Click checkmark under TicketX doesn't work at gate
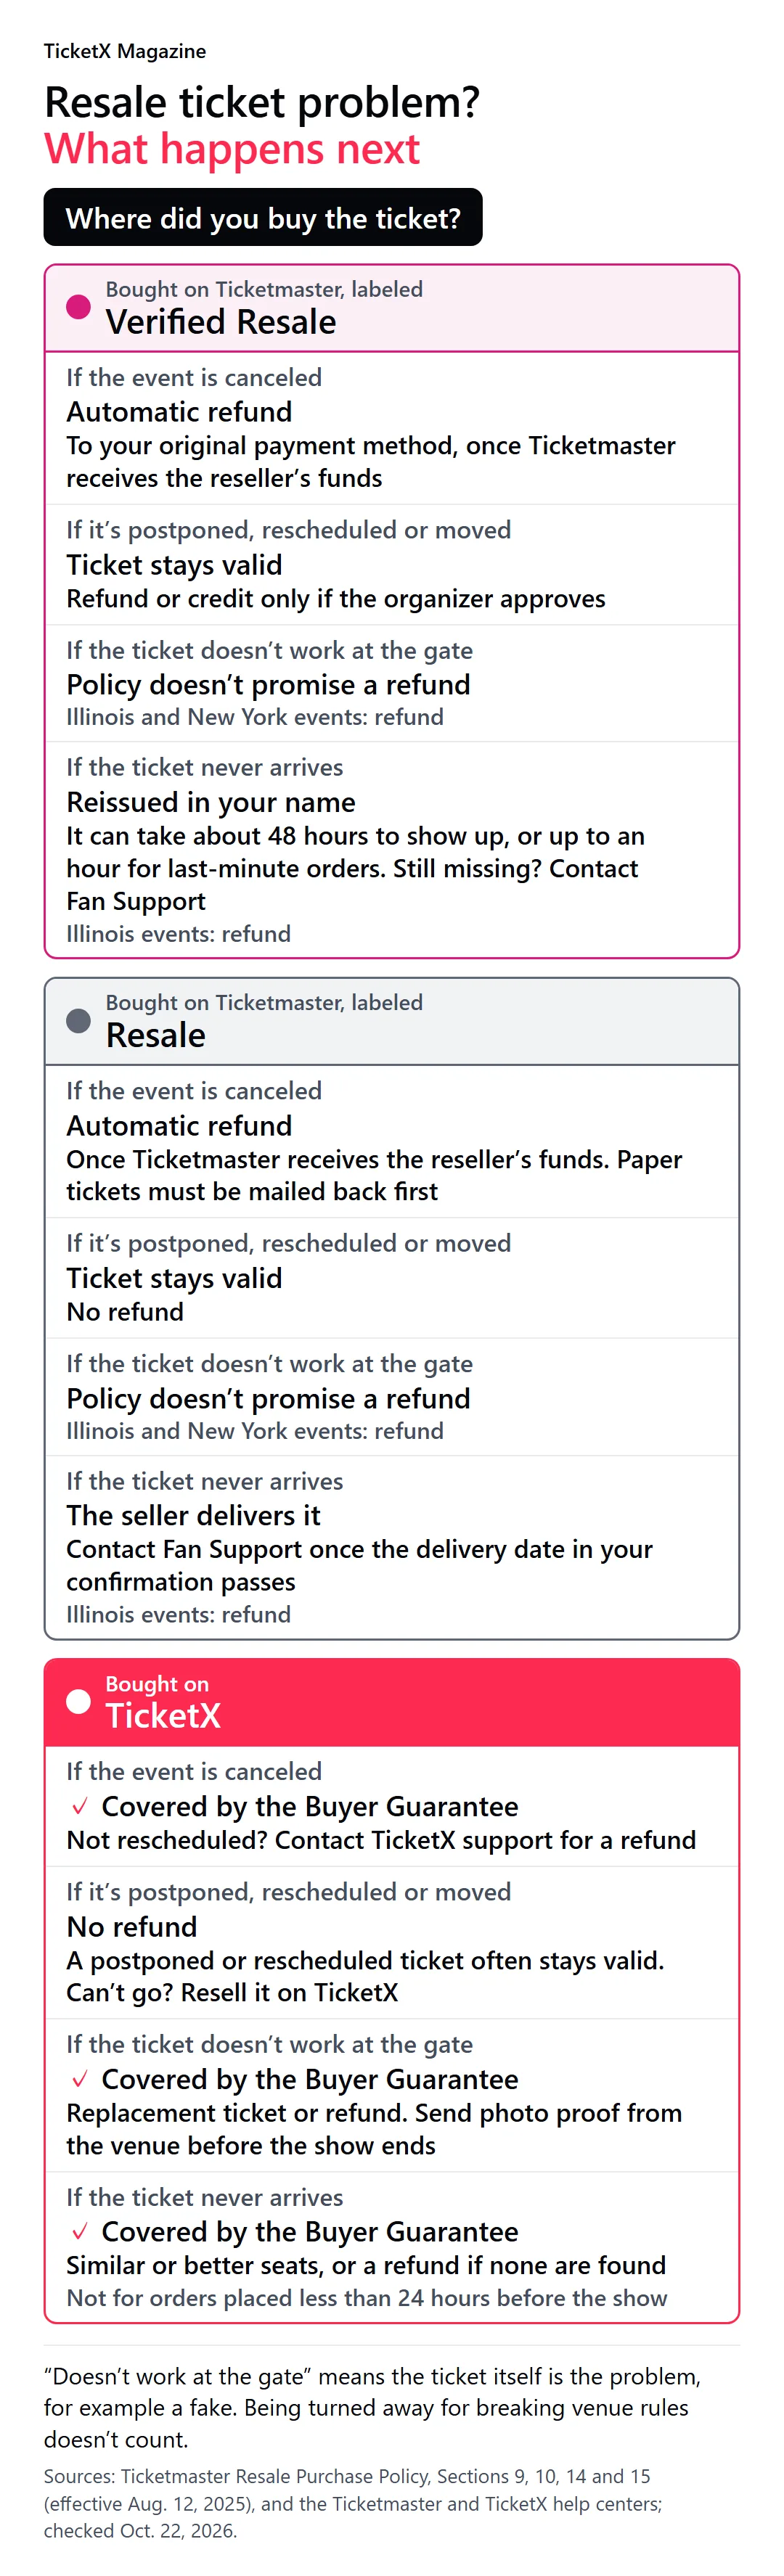The height and width of the screenshot is (2576, 784). pos(80,2079)
